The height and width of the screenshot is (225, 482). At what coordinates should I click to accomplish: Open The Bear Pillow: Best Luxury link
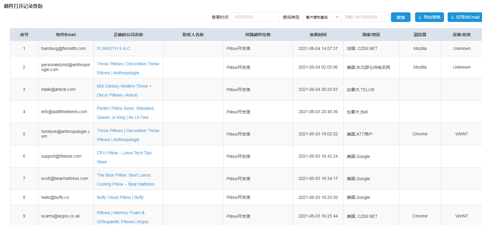coord(125,180)
